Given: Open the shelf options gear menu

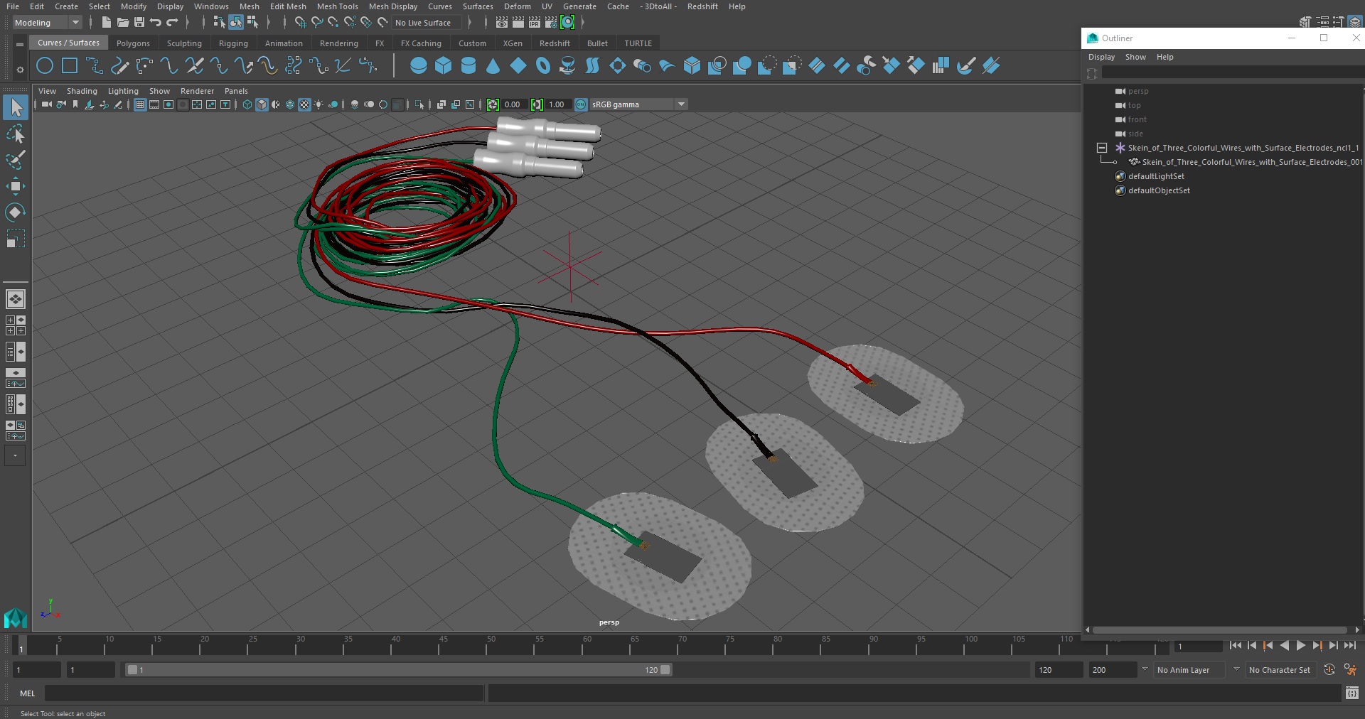Looking at the screenshot, I should 20,69.
